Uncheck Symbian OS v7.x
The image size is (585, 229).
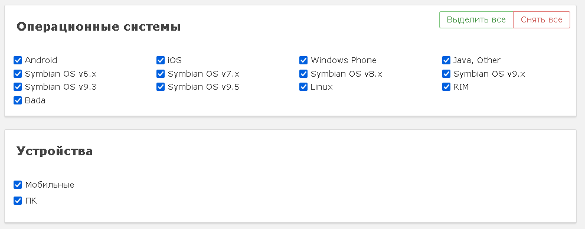coord(161,73)
